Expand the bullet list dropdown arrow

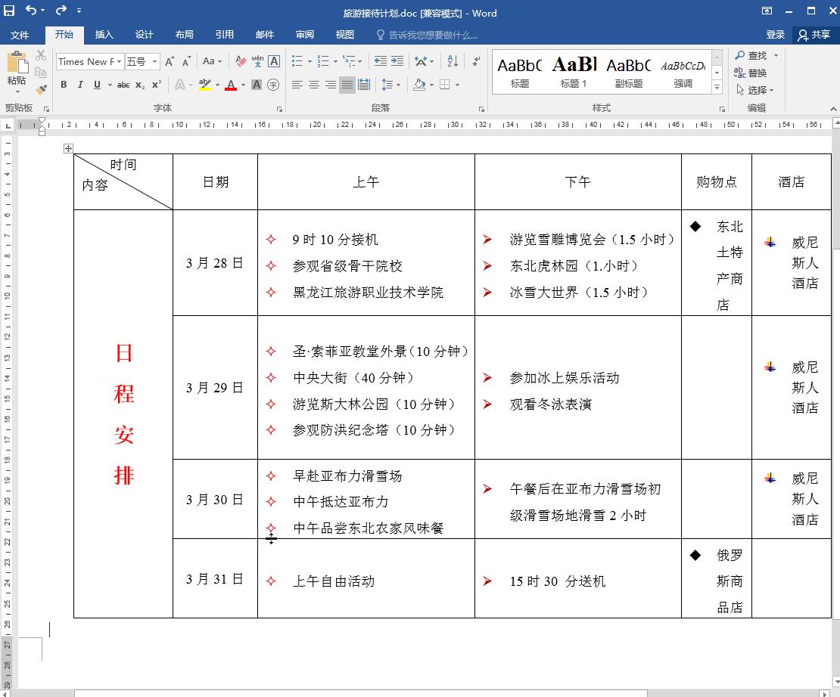point(310,61)
